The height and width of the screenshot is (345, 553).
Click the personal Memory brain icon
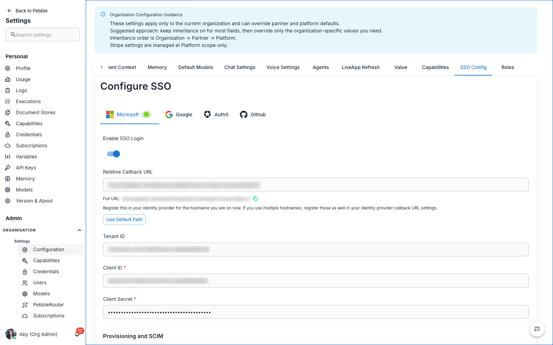[8, 179]
